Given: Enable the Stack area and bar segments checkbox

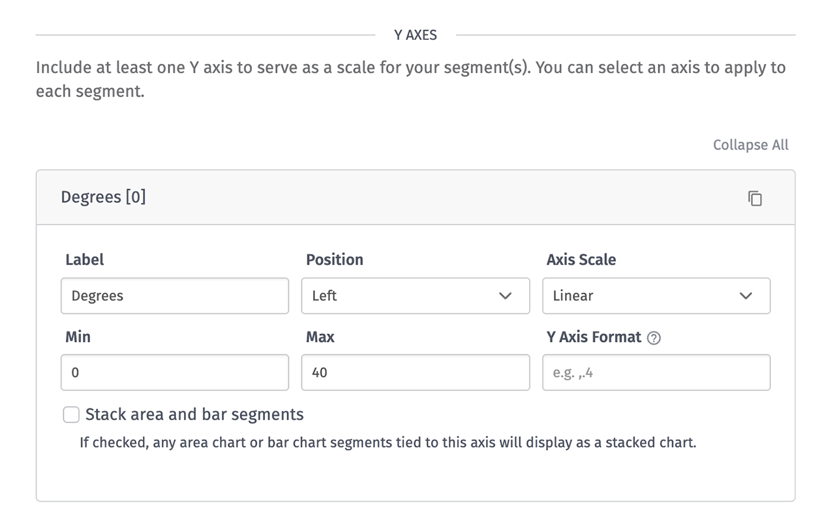Looking at the screenshot, I should coord(71,415).
